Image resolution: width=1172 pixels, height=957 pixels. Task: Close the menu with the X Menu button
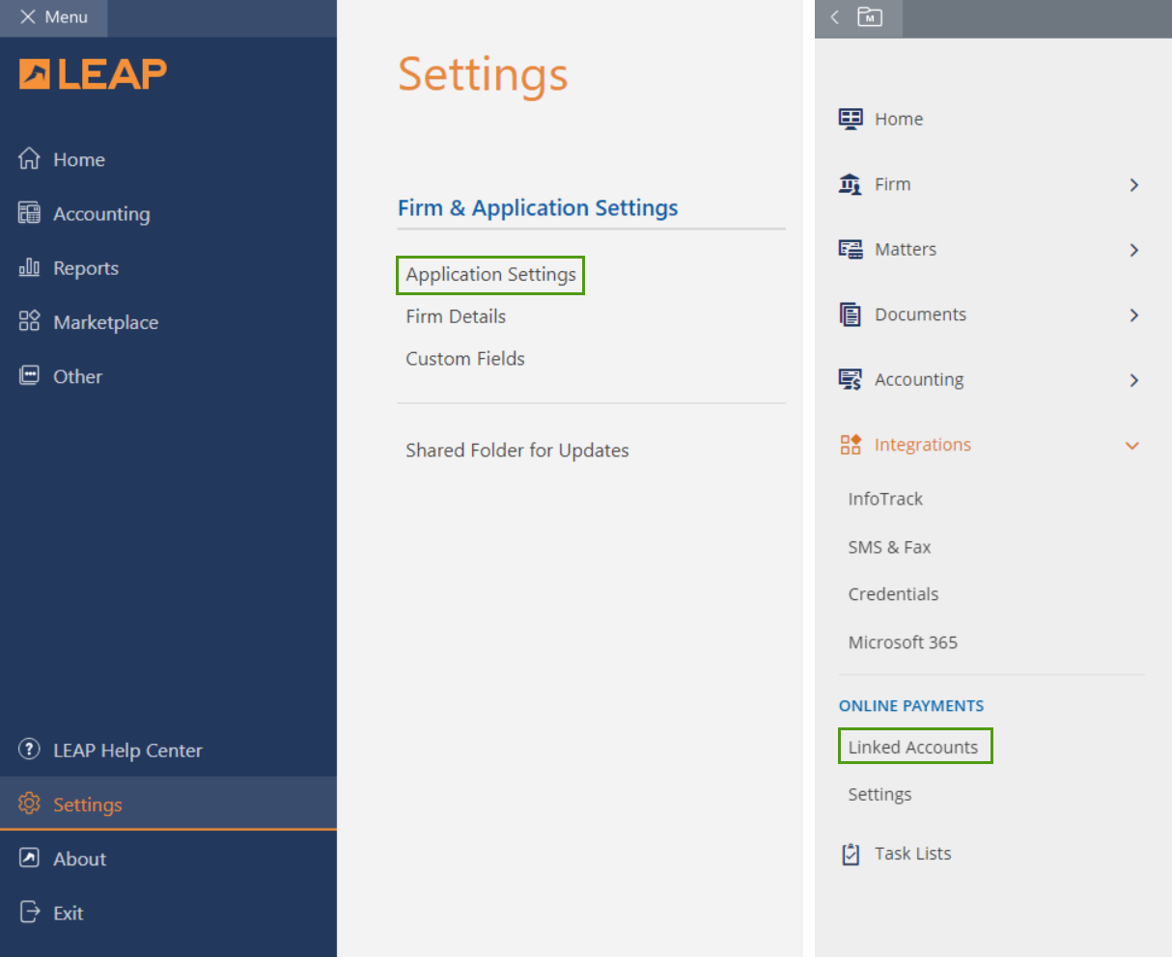54,17
